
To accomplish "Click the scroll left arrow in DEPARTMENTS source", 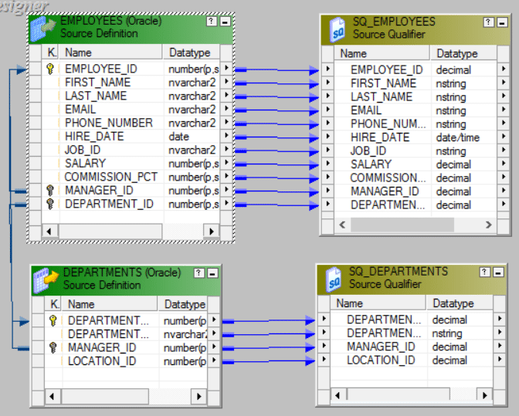I will click(x=53, y=396).
